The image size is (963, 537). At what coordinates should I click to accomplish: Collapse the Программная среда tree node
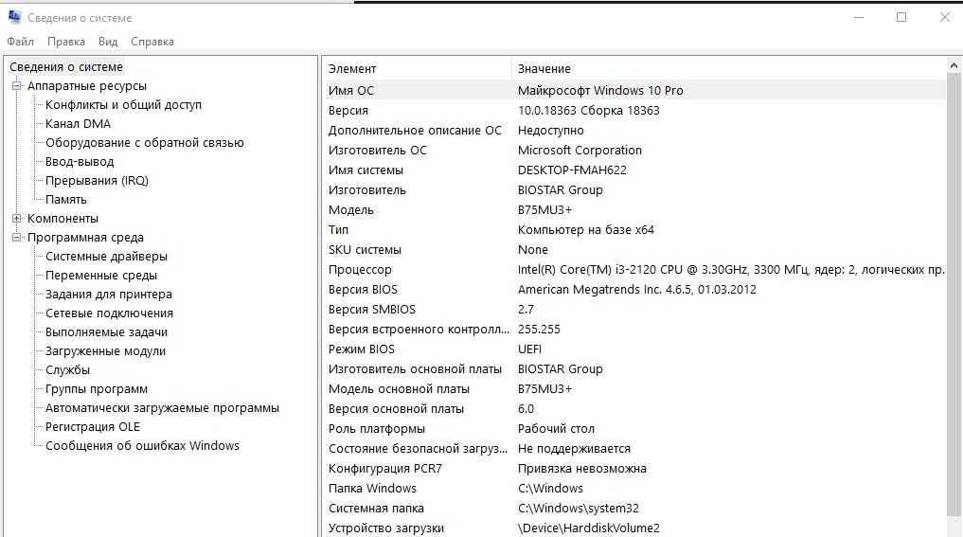coord(16,238)
